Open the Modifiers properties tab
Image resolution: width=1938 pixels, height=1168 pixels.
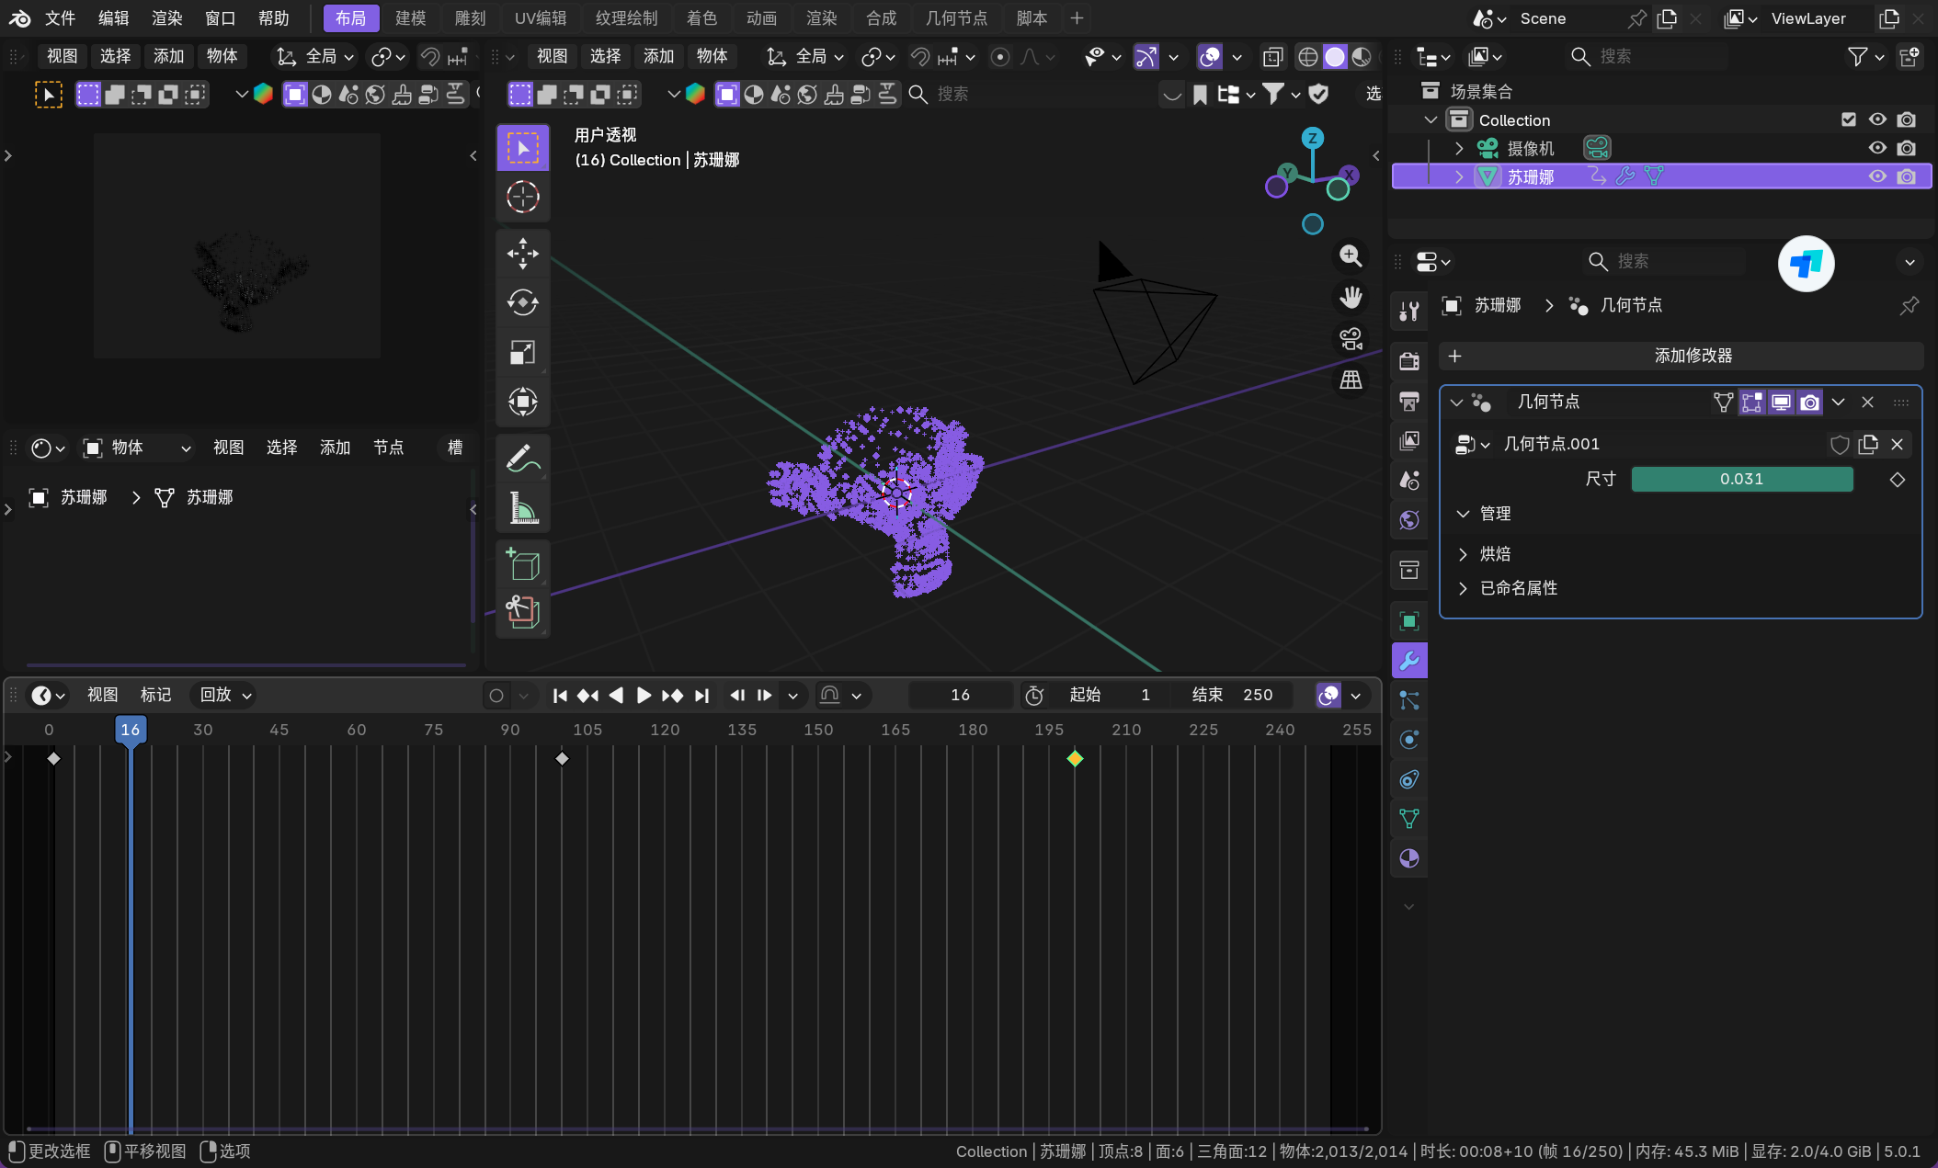pyautogui.click(x=1408, y=660)
